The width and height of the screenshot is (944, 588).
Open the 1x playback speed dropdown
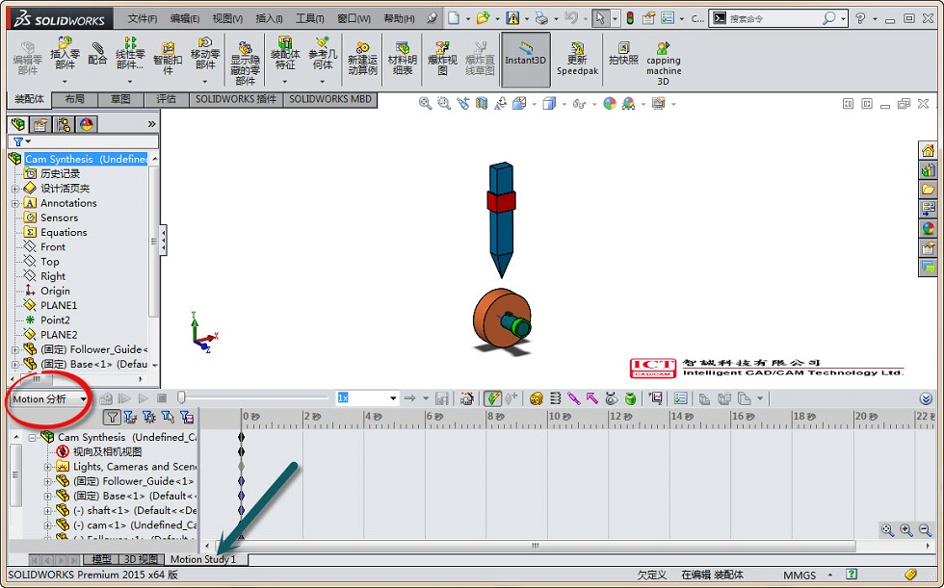coord(392,398)
